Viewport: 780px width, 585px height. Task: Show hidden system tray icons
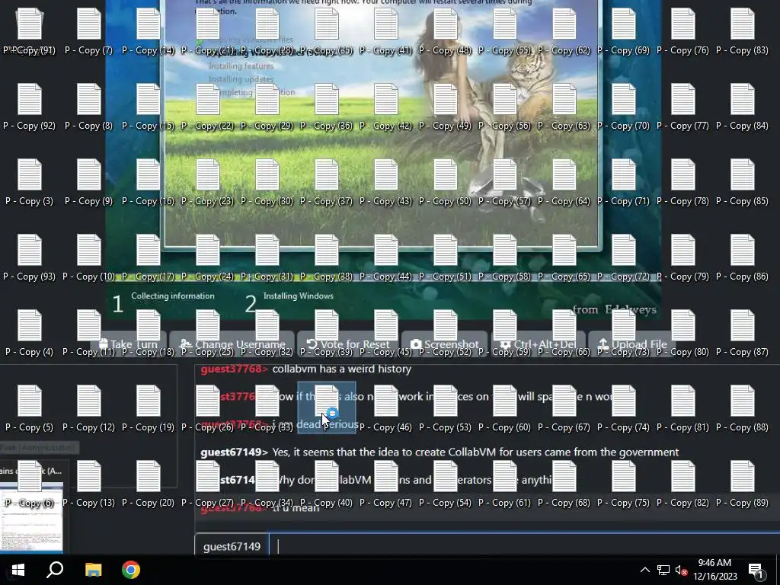click(x=644, y=570)
